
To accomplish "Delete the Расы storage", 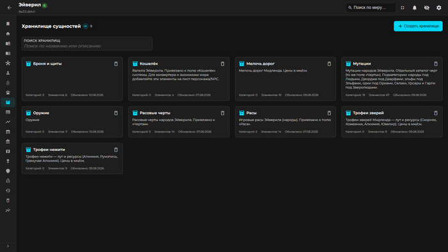I will (x=329, y=113).
